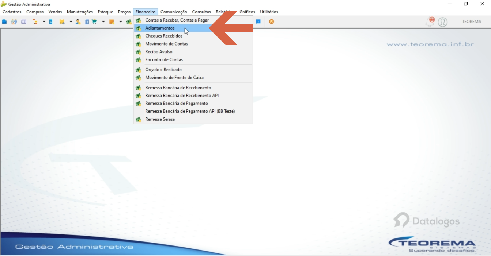Click the blue document toolbar icon
Screen dimensions: 491x256
51,22
